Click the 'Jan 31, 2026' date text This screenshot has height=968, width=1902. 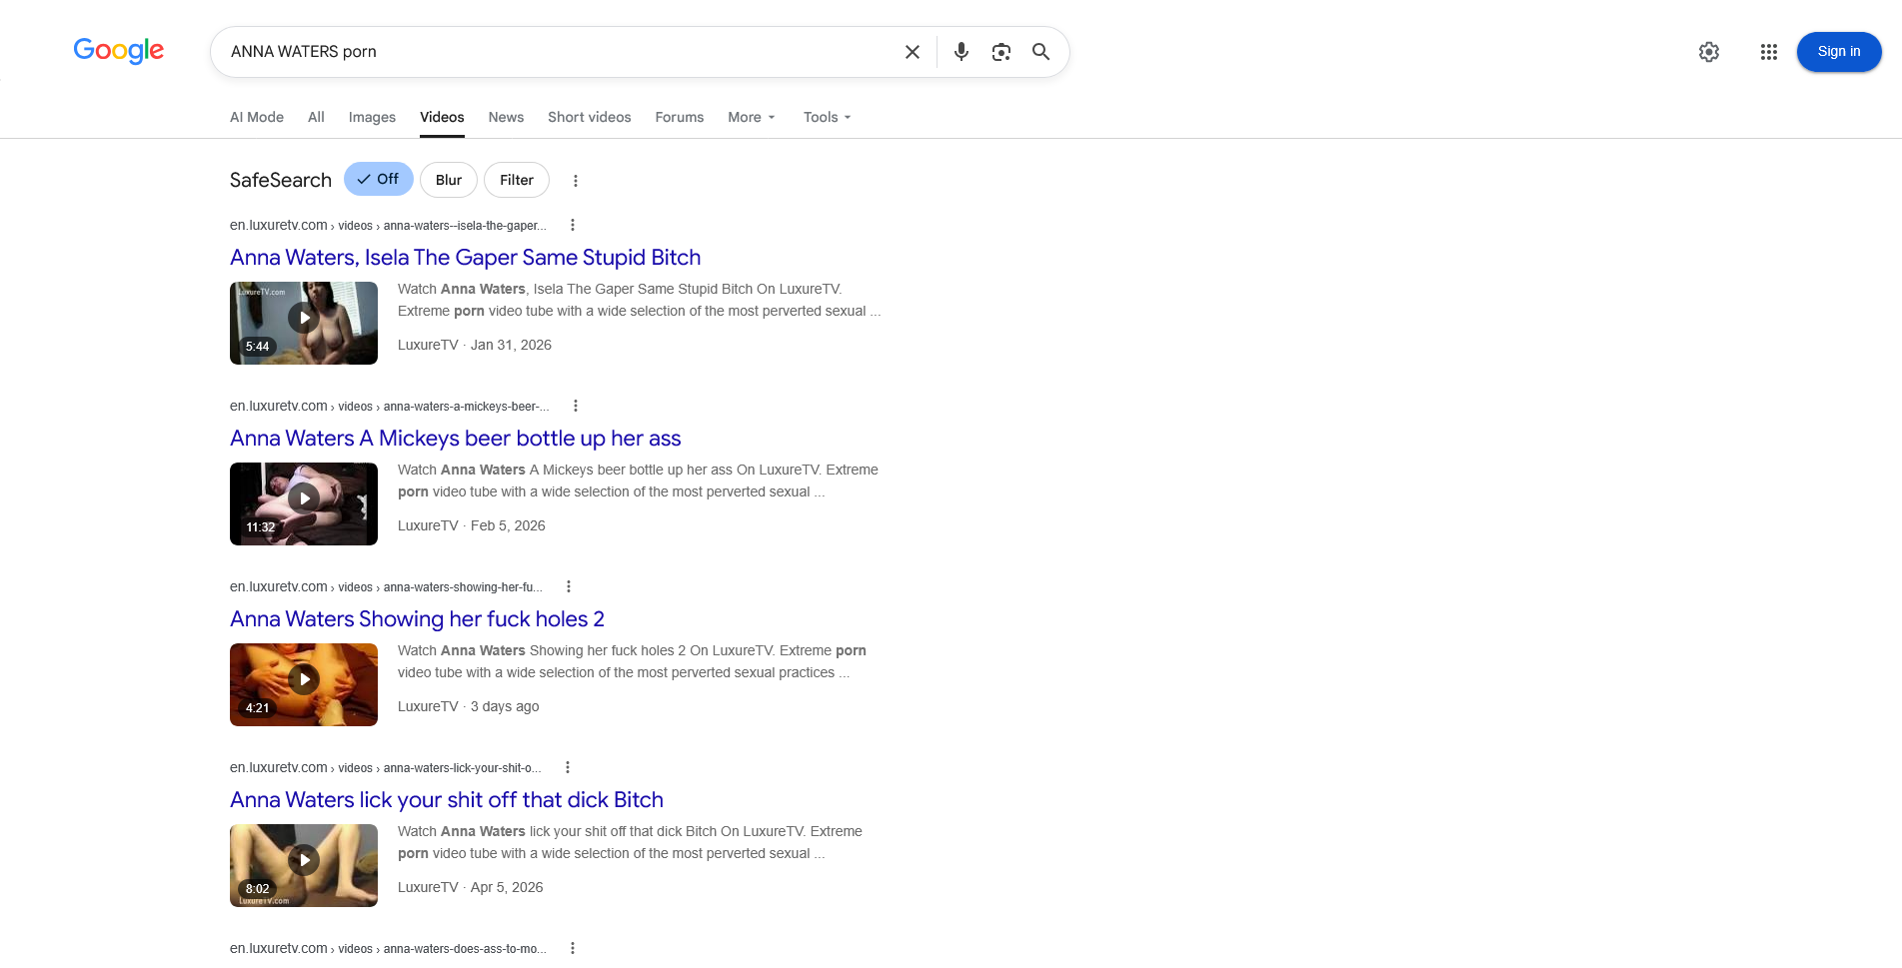click(511, 345)
